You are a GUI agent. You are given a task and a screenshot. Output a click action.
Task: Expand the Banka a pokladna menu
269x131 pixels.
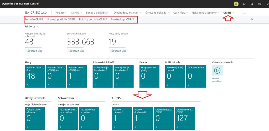coord(98,13)
